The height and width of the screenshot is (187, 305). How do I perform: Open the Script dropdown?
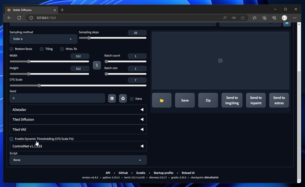(78, 160)
